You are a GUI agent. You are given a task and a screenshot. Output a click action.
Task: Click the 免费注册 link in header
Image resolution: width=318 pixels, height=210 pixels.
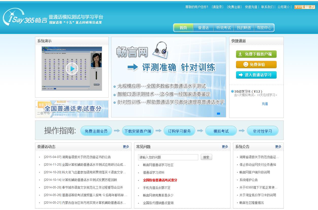(234, 7)
